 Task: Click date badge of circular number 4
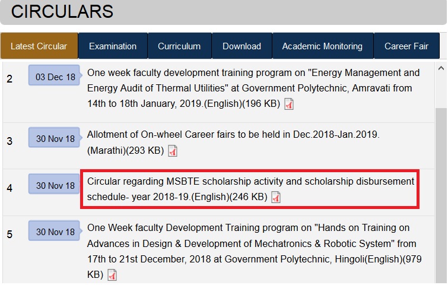point(54,184)
